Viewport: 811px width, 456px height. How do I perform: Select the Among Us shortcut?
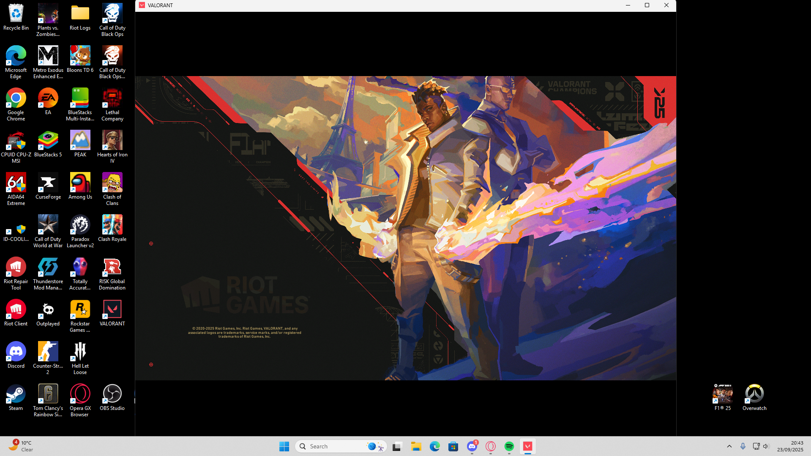coord(80,187)
